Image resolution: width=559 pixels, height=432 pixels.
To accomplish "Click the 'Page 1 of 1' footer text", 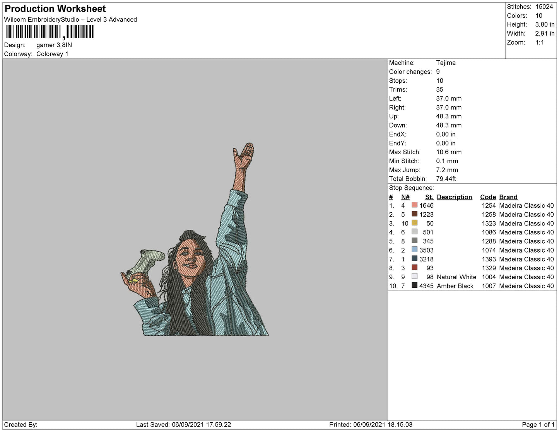I will click(538, 424).
